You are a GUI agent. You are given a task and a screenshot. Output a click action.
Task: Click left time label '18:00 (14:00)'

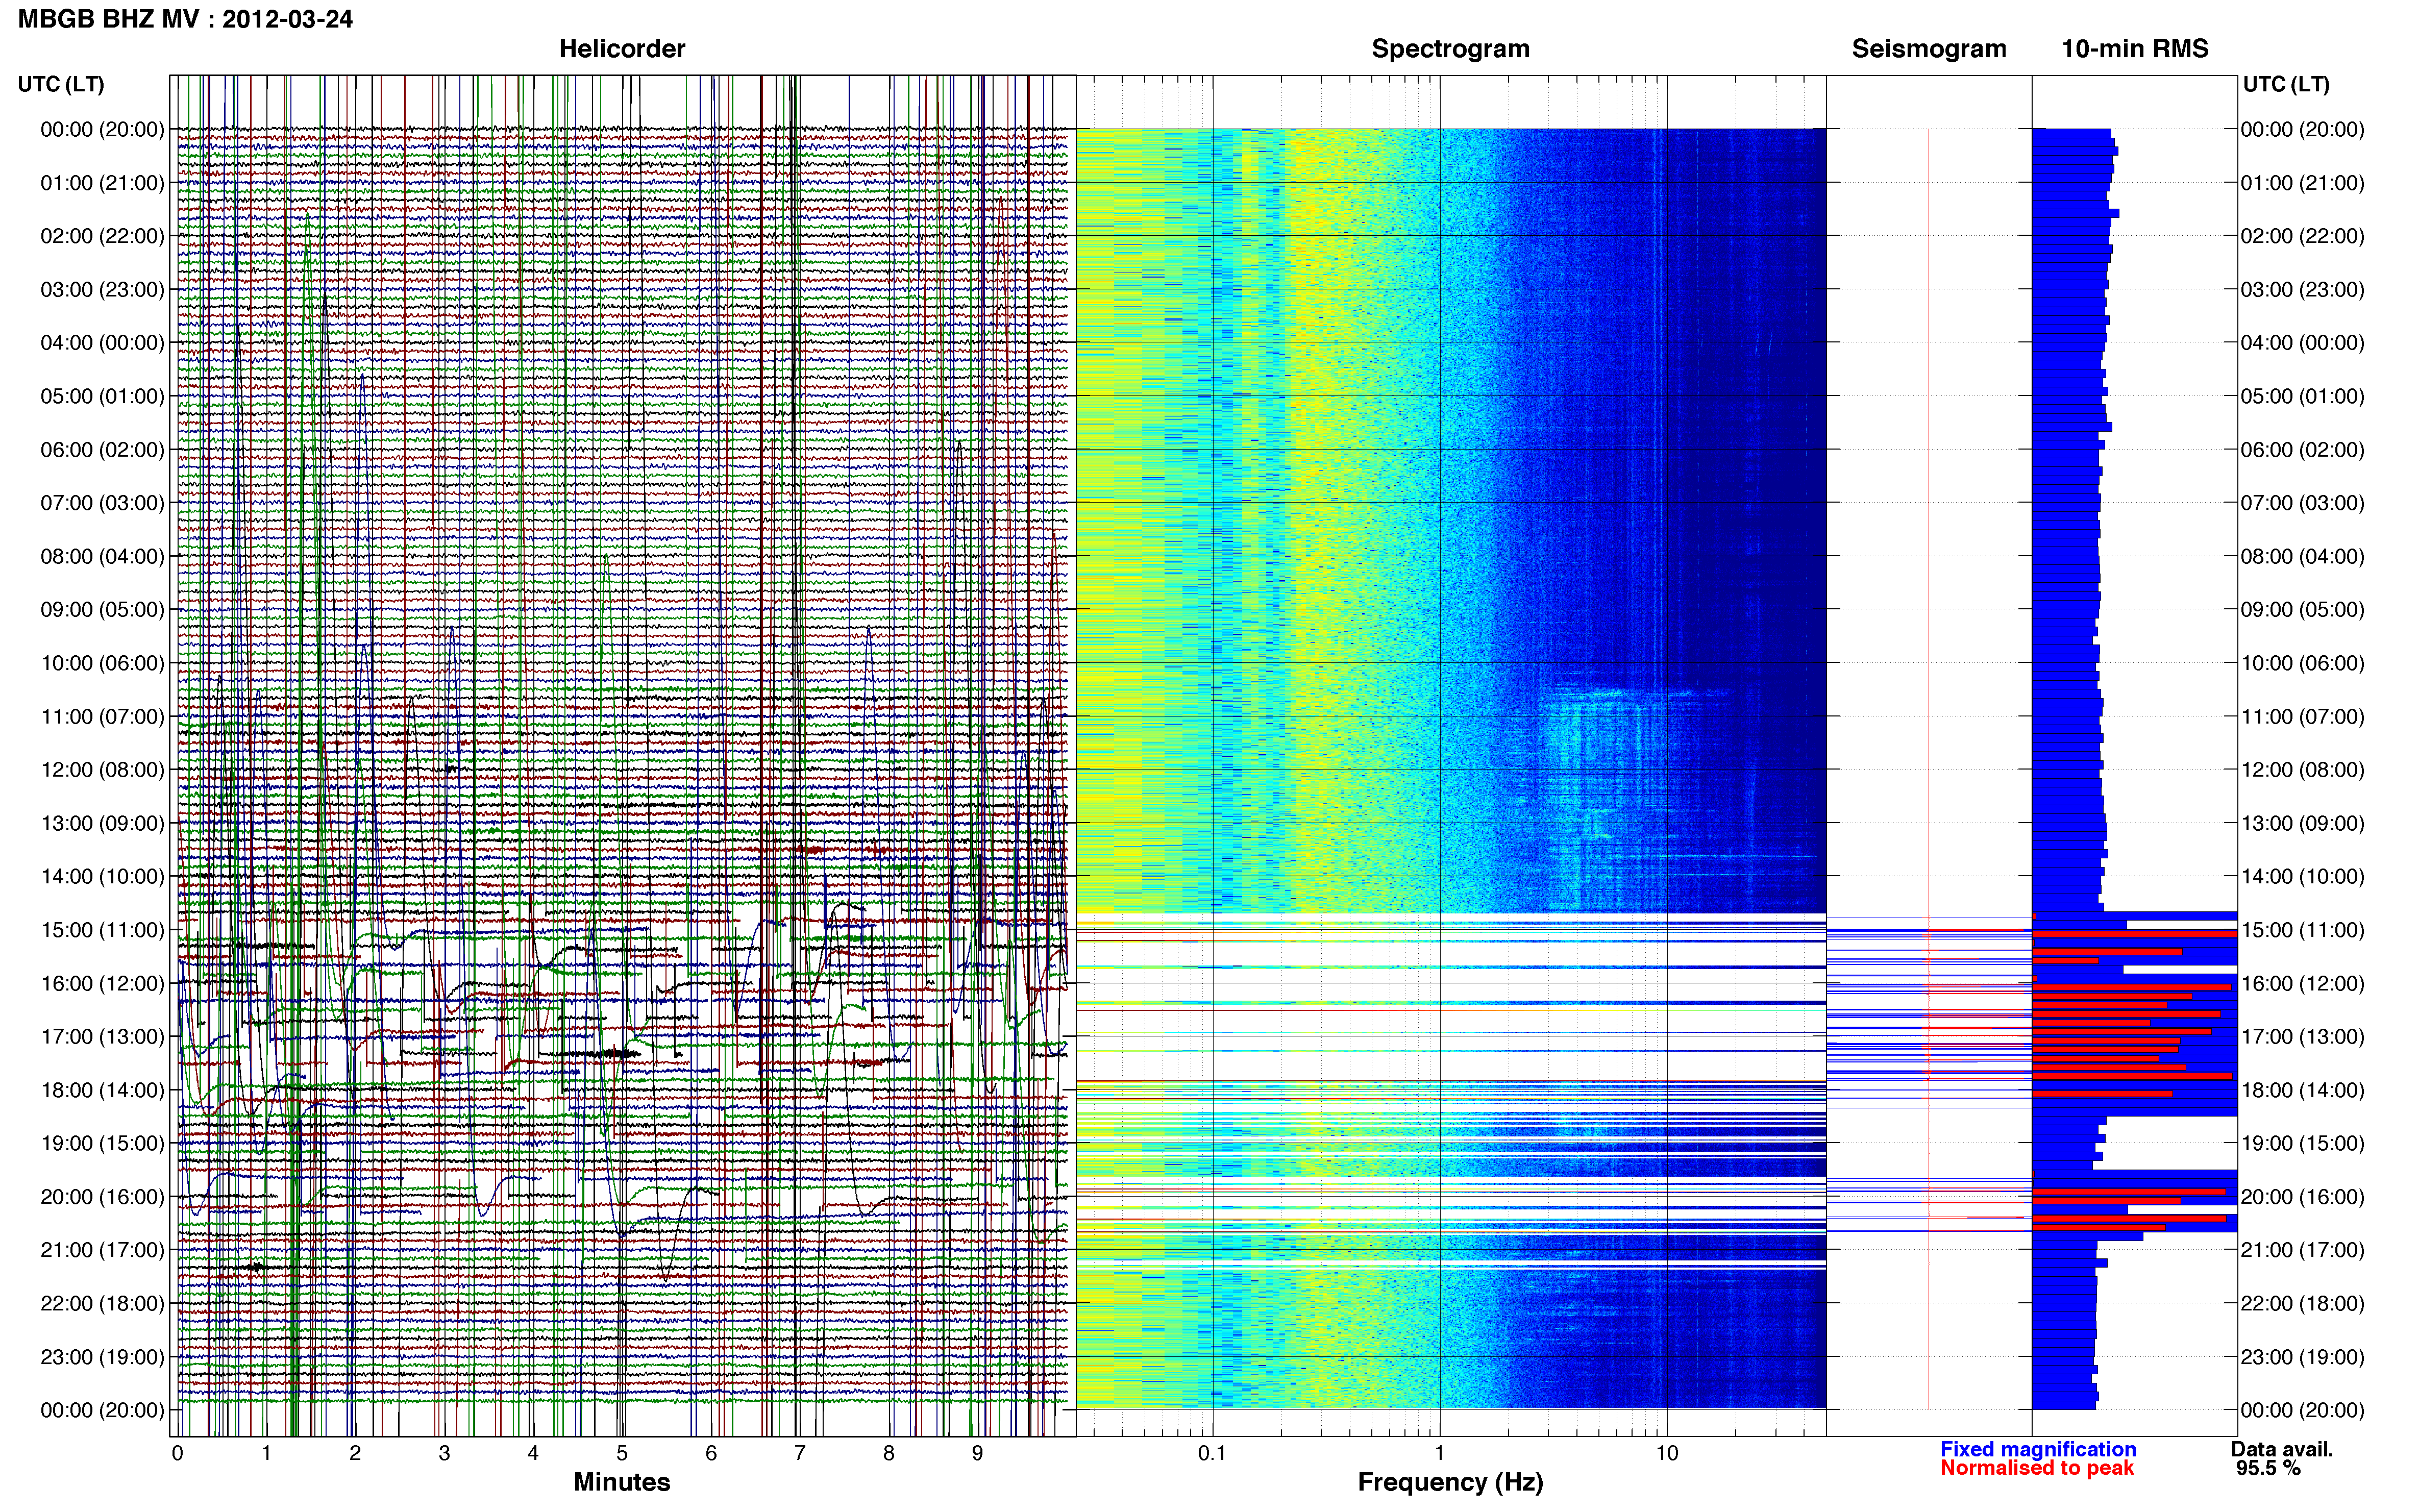point(102,1090)
